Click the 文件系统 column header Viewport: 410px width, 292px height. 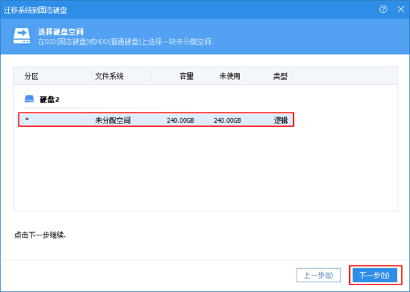109,76
